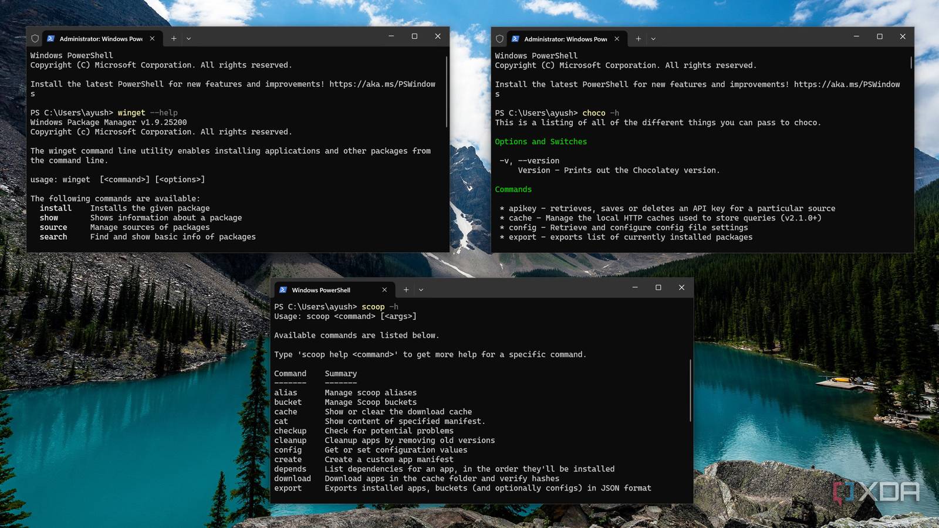Expand profile dropdown in choco terminal window

(653, 39)
